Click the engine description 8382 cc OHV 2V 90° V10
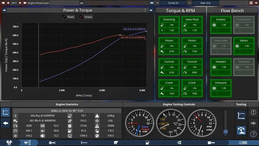Image resolution: width=259 pixels, height=146 pixels. (67, 111)
